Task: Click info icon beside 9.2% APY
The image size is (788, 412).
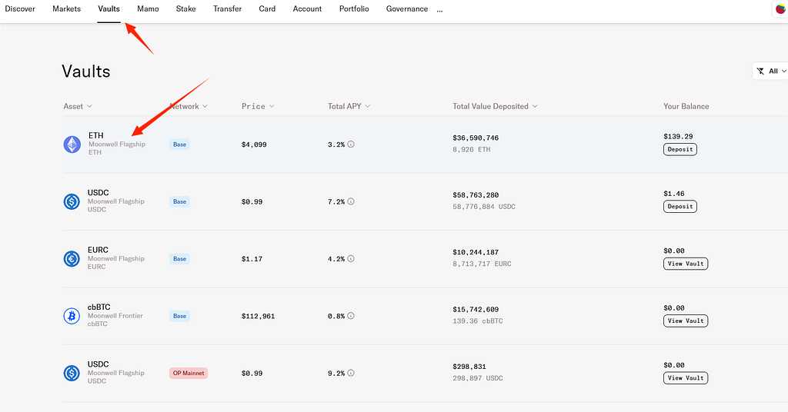Action: tap(351, 373)
